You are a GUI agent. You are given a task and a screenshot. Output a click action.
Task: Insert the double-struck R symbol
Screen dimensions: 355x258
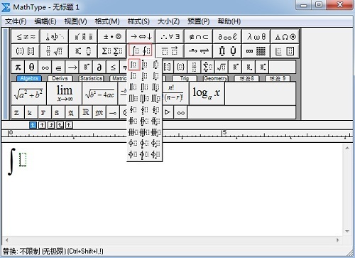[x=86, y=112]
